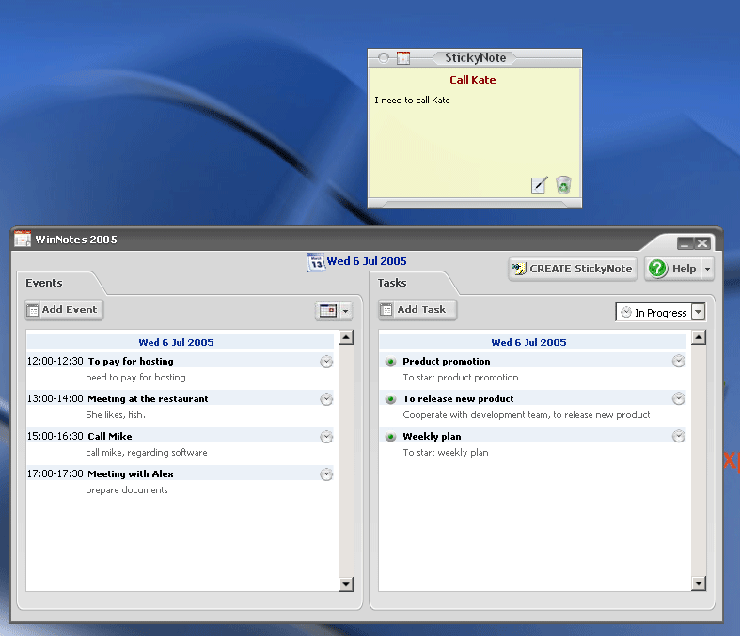Screen dimensions: 740x636
Task: Click the Wed 6 Jul 2005 date link in the header
Action: pyautogui.click(x=367, y=261)
